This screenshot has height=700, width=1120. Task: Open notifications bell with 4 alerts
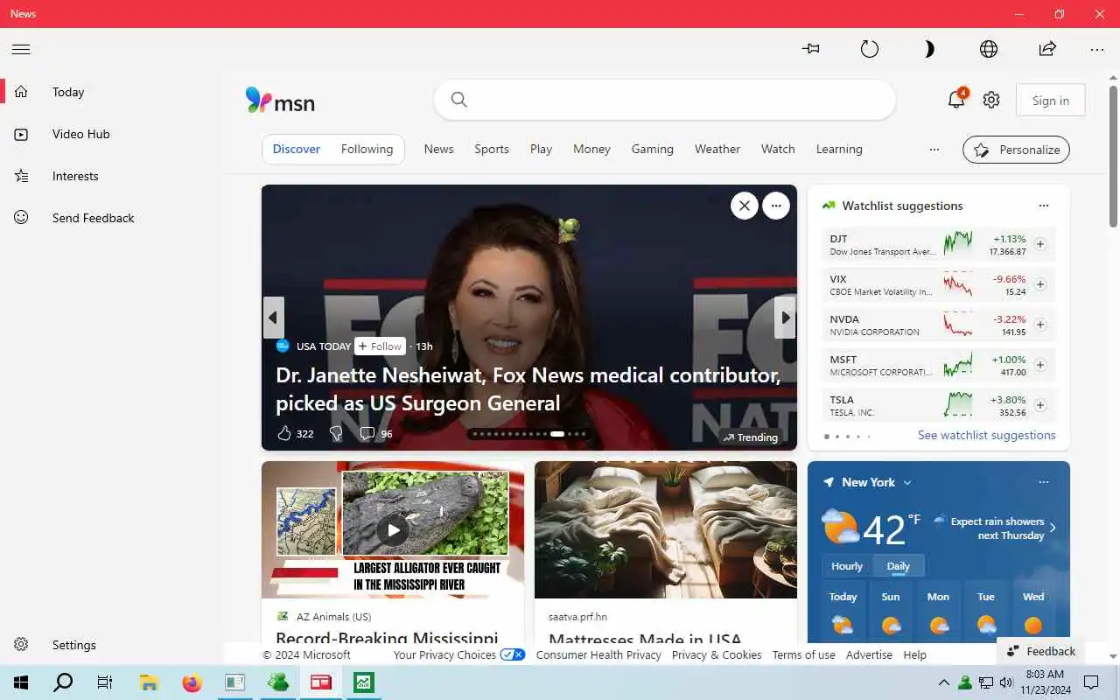coord(956,100)
